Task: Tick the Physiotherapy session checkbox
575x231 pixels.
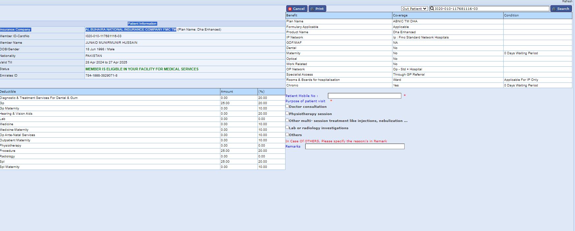Action: click(x=287, y=113)
